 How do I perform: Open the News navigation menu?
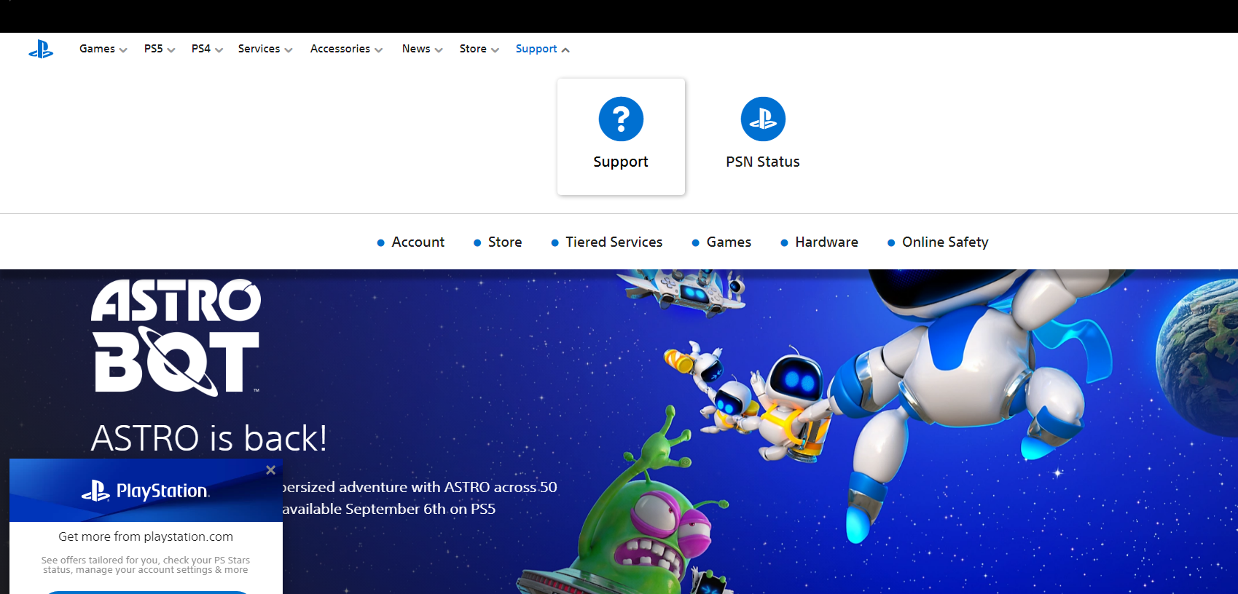pyautogui.click(x=423, y=49)
